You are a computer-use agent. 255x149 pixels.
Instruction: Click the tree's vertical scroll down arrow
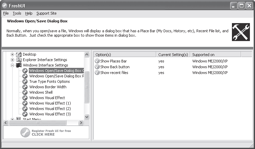pyautogui.click(x=87, y=117)
